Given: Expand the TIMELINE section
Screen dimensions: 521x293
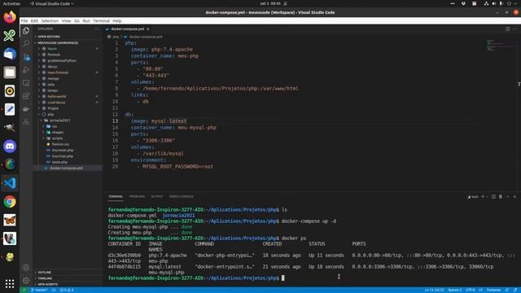Looking at the screenshot, I should (x=67, y=278).
